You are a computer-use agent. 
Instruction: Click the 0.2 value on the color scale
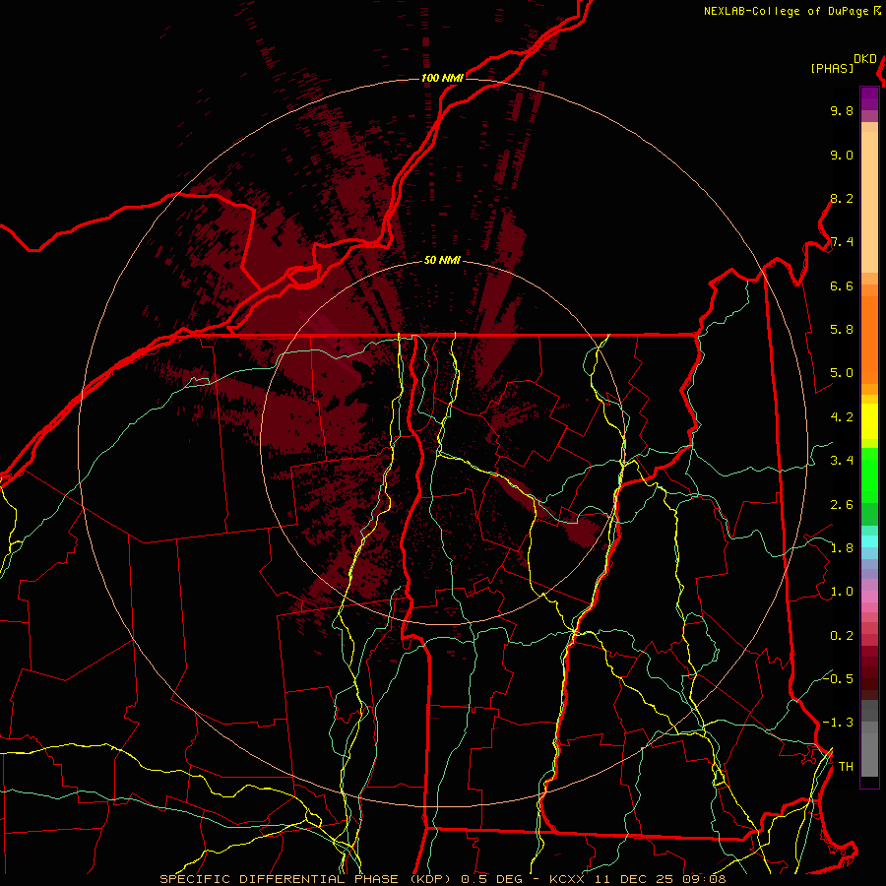[x=842, y=636]
